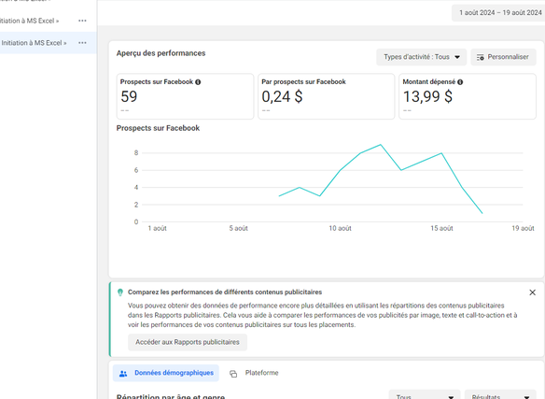Click info icon beside Prospects sur Facebook
545x399 pixels.
(198, 82)
